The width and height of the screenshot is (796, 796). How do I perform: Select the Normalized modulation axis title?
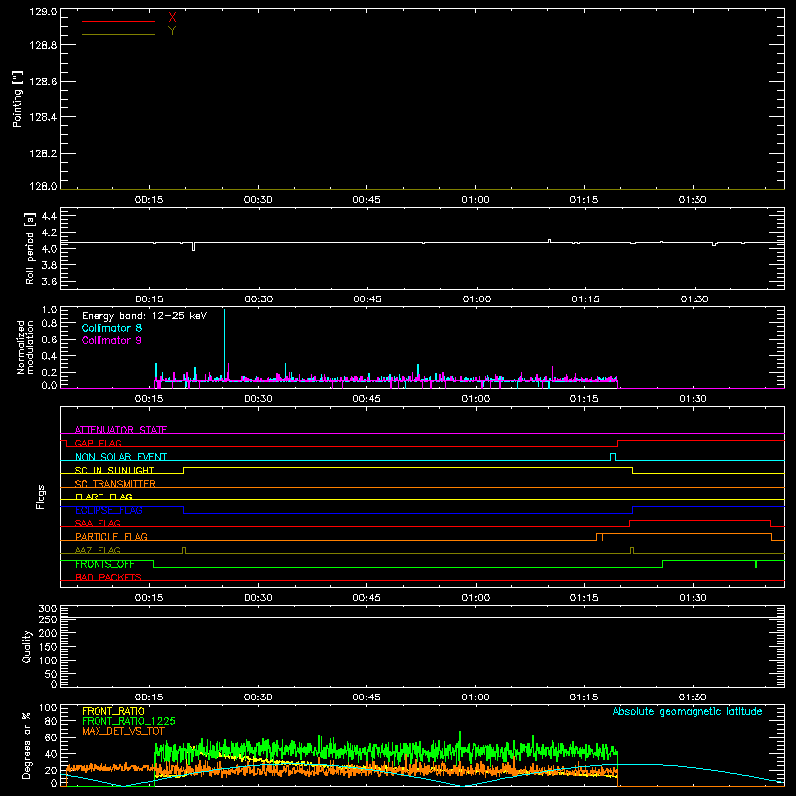tap(24, 347)
